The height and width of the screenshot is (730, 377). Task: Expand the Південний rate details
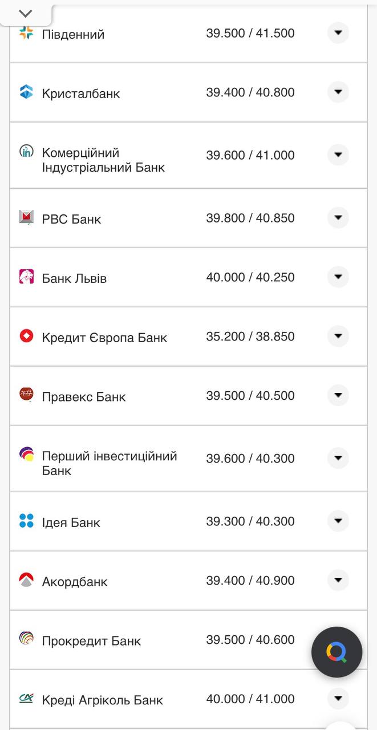point(338,33)
